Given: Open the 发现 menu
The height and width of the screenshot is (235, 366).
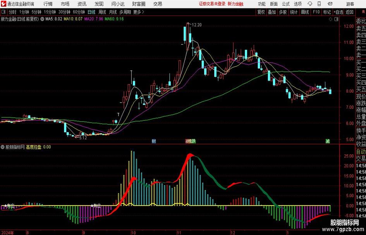Looking at the screenshot, I should coord(99,4).
